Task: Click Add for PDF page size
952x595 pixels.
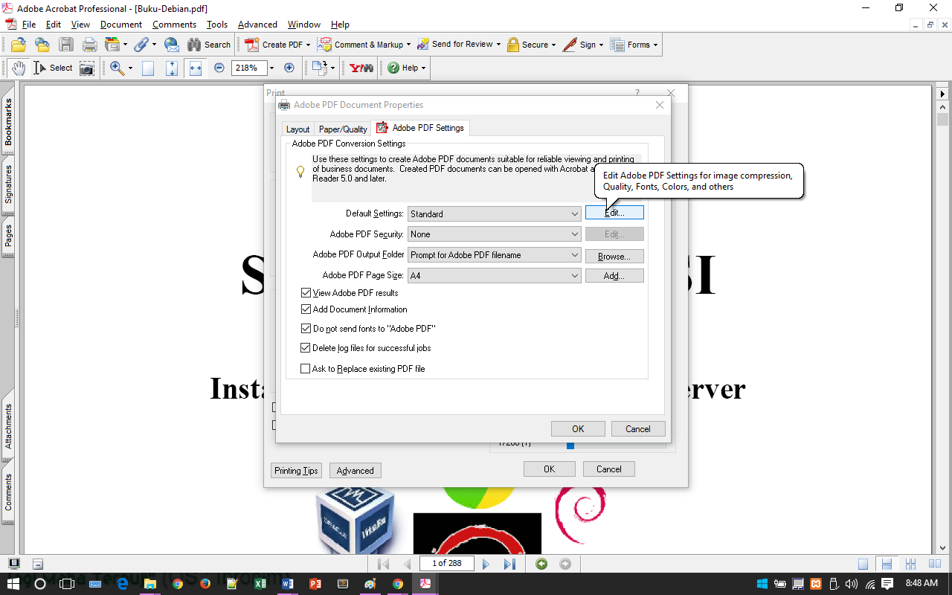Action: click(x=614, y=276)
